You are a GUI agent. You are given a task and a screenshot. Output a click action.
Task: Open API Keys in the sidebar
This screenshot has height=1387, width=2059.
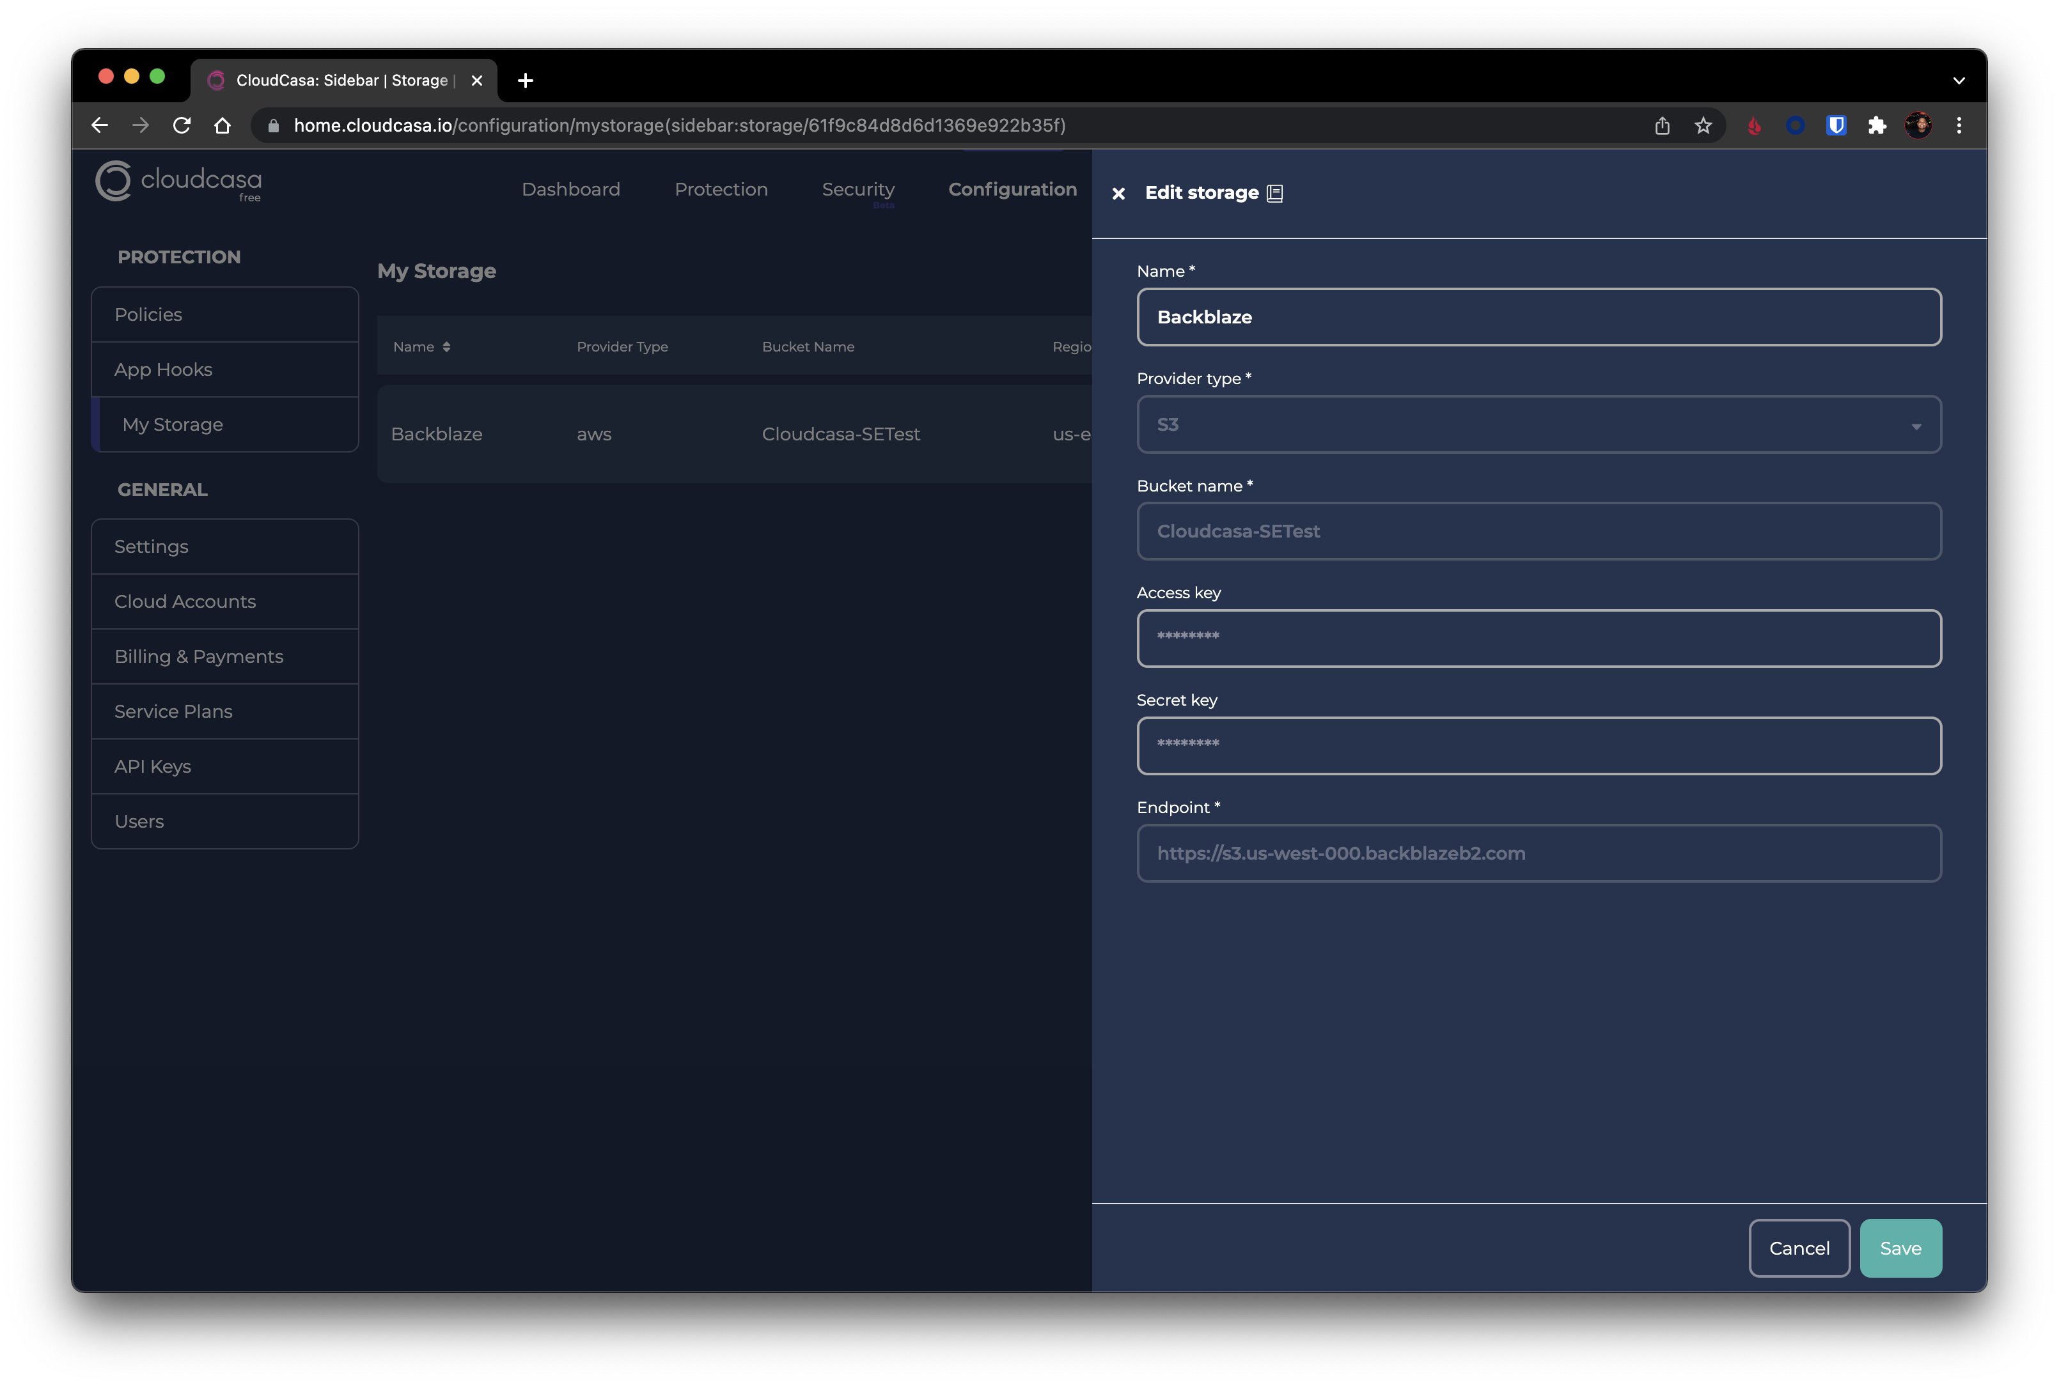pos(224,766)
